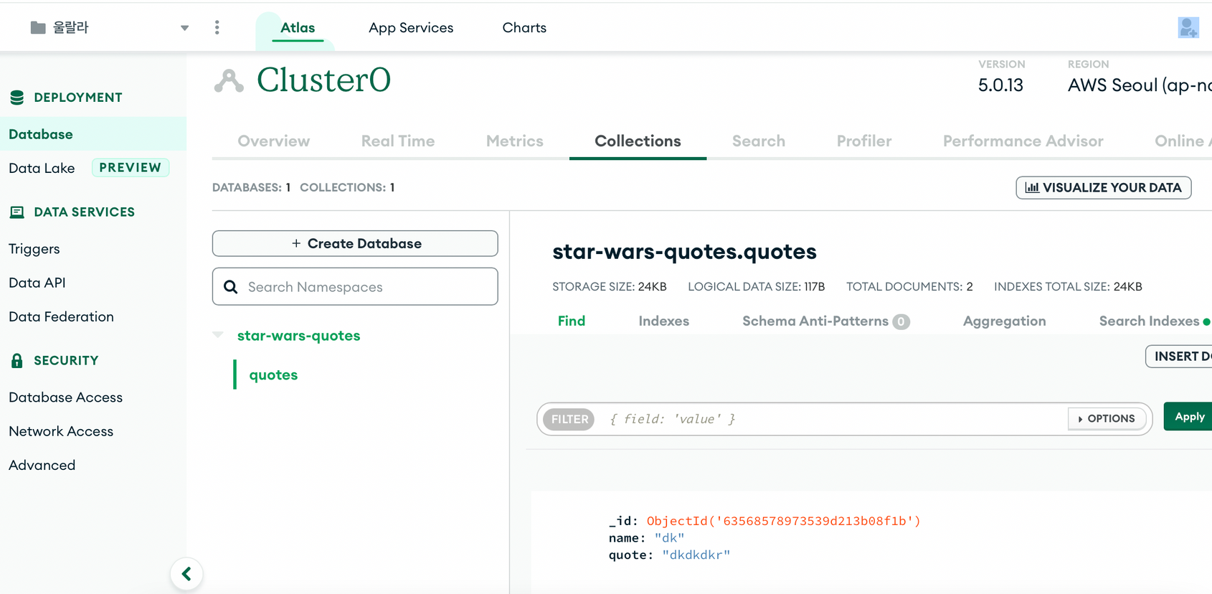Collapse the star-wars-quotes database tree
The image size is (1212, 594).
pyautogui.click(x=218, y=335)
